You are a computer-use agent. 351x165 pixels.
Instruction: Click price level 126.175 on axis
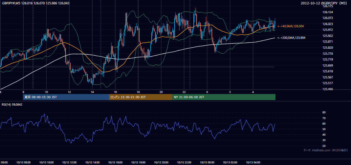(x=328, y=6)
